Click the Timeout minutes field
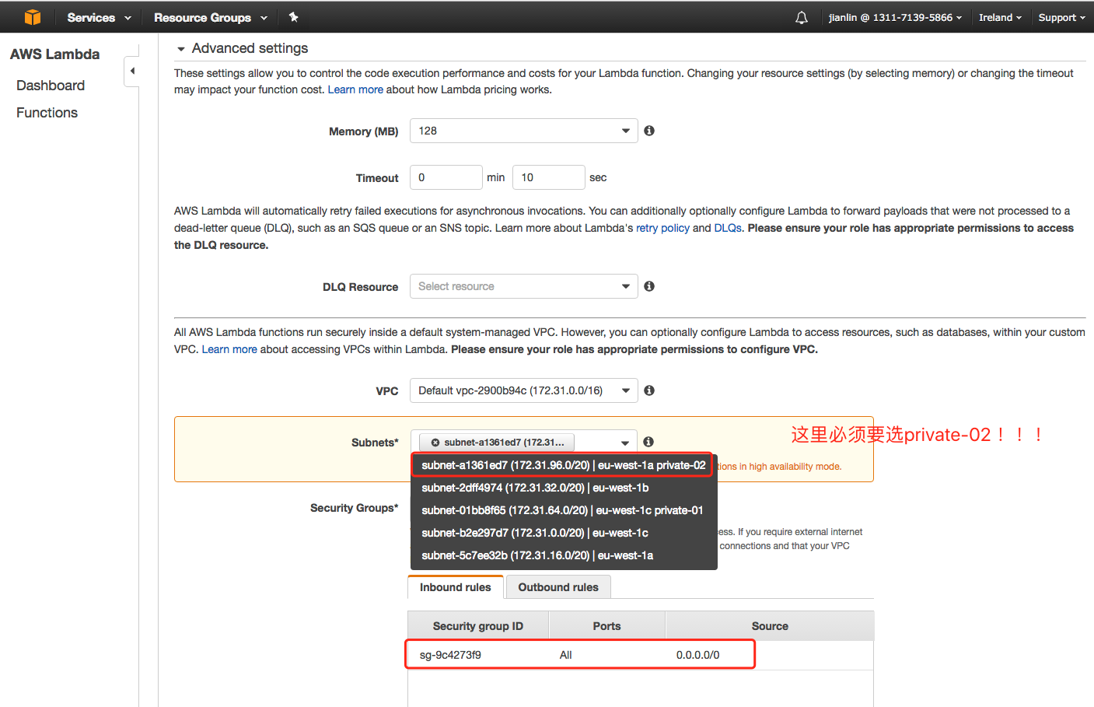Viewport: 1094px width, 707px height. click(446, 177)
